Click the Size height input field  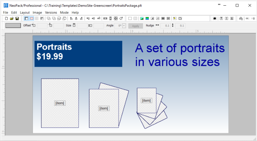tap(99, 26)
